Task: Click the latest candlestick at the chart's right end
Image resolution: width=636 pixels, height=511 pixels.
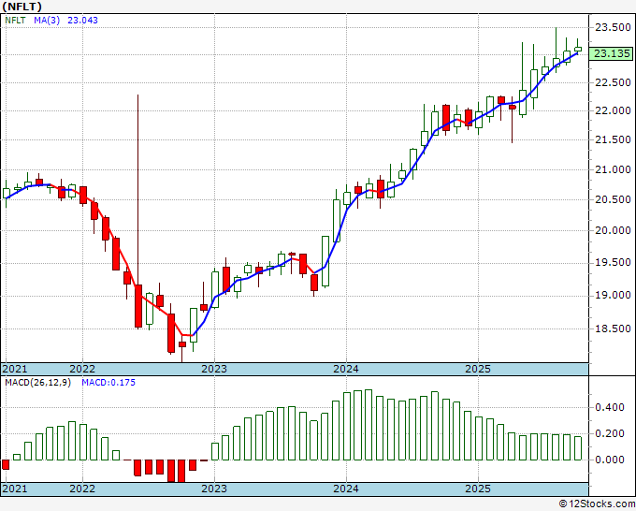Action: [x=578, y=49]
